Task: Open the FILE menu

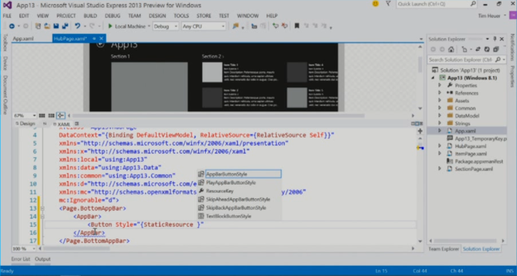Action: pos(7,16)
